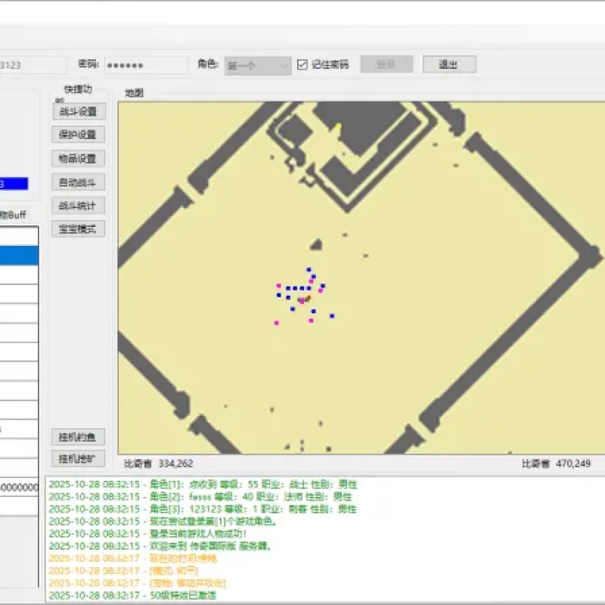This screenshot has width=605, height=605.
Task: Click the greyed-out 登录 login button
Action: coord(386,64)
